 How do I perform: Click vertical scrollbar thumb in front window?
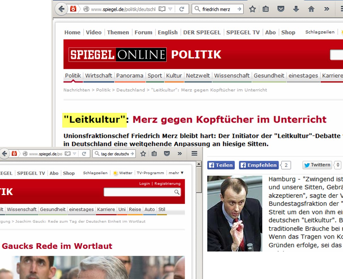(x=199, y=180)
